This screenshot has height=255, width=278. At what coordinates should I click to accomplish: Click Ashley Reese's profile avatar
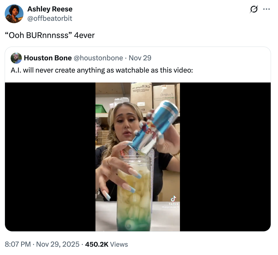14,14
